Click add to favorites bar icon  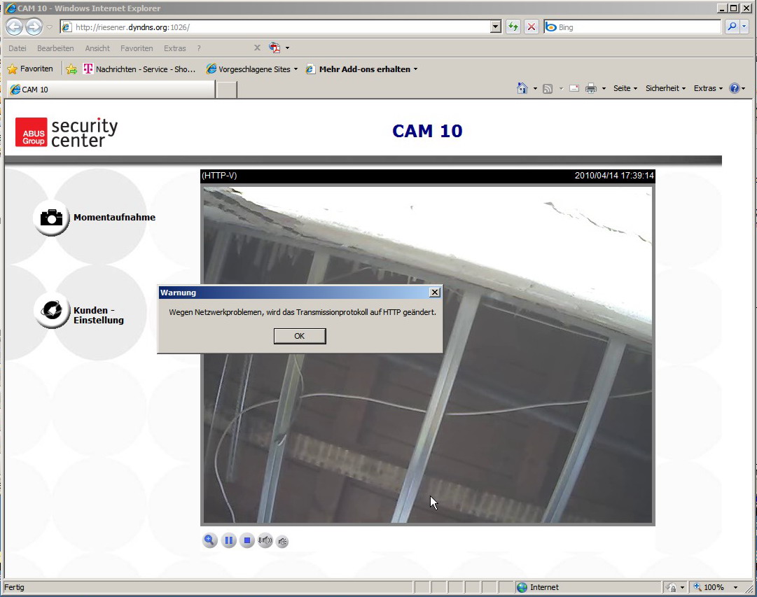pos(71,69)
